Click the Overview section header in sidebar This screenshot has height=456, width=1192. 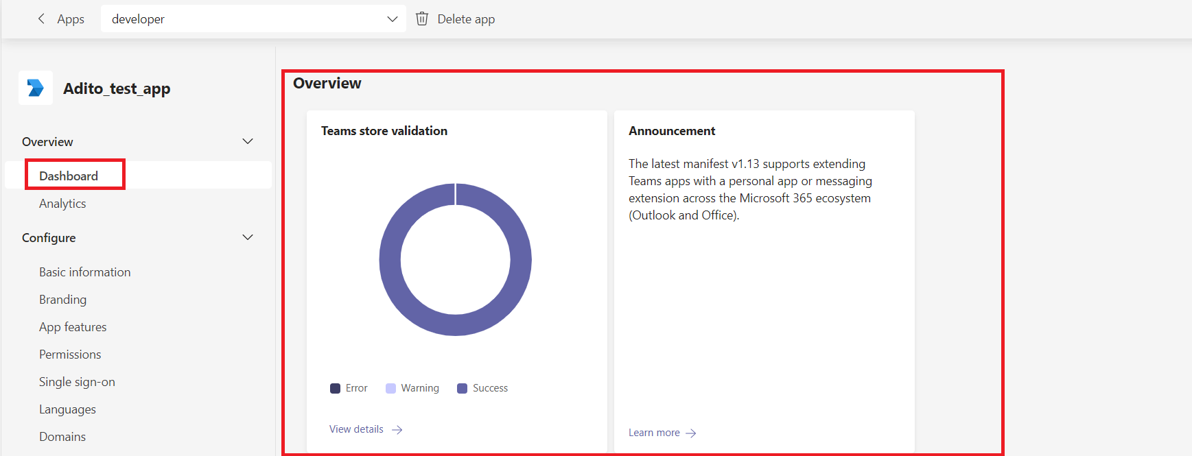pyautogui.click(x=47, y=142)
